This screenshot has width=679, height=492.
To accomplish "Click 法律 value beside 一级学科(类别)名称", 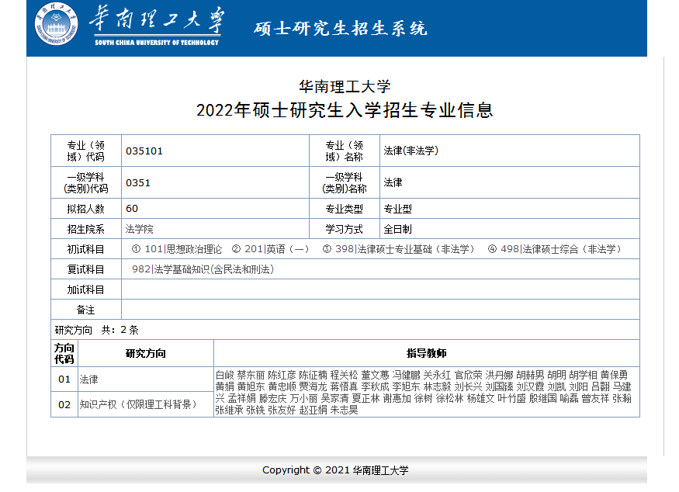I will click(393, 183).
